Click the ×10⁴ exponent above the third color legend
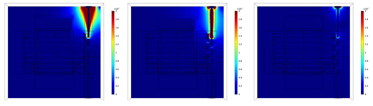Viewport: 373px width, 106px height. pyautogui.click(x=366, y=9)
